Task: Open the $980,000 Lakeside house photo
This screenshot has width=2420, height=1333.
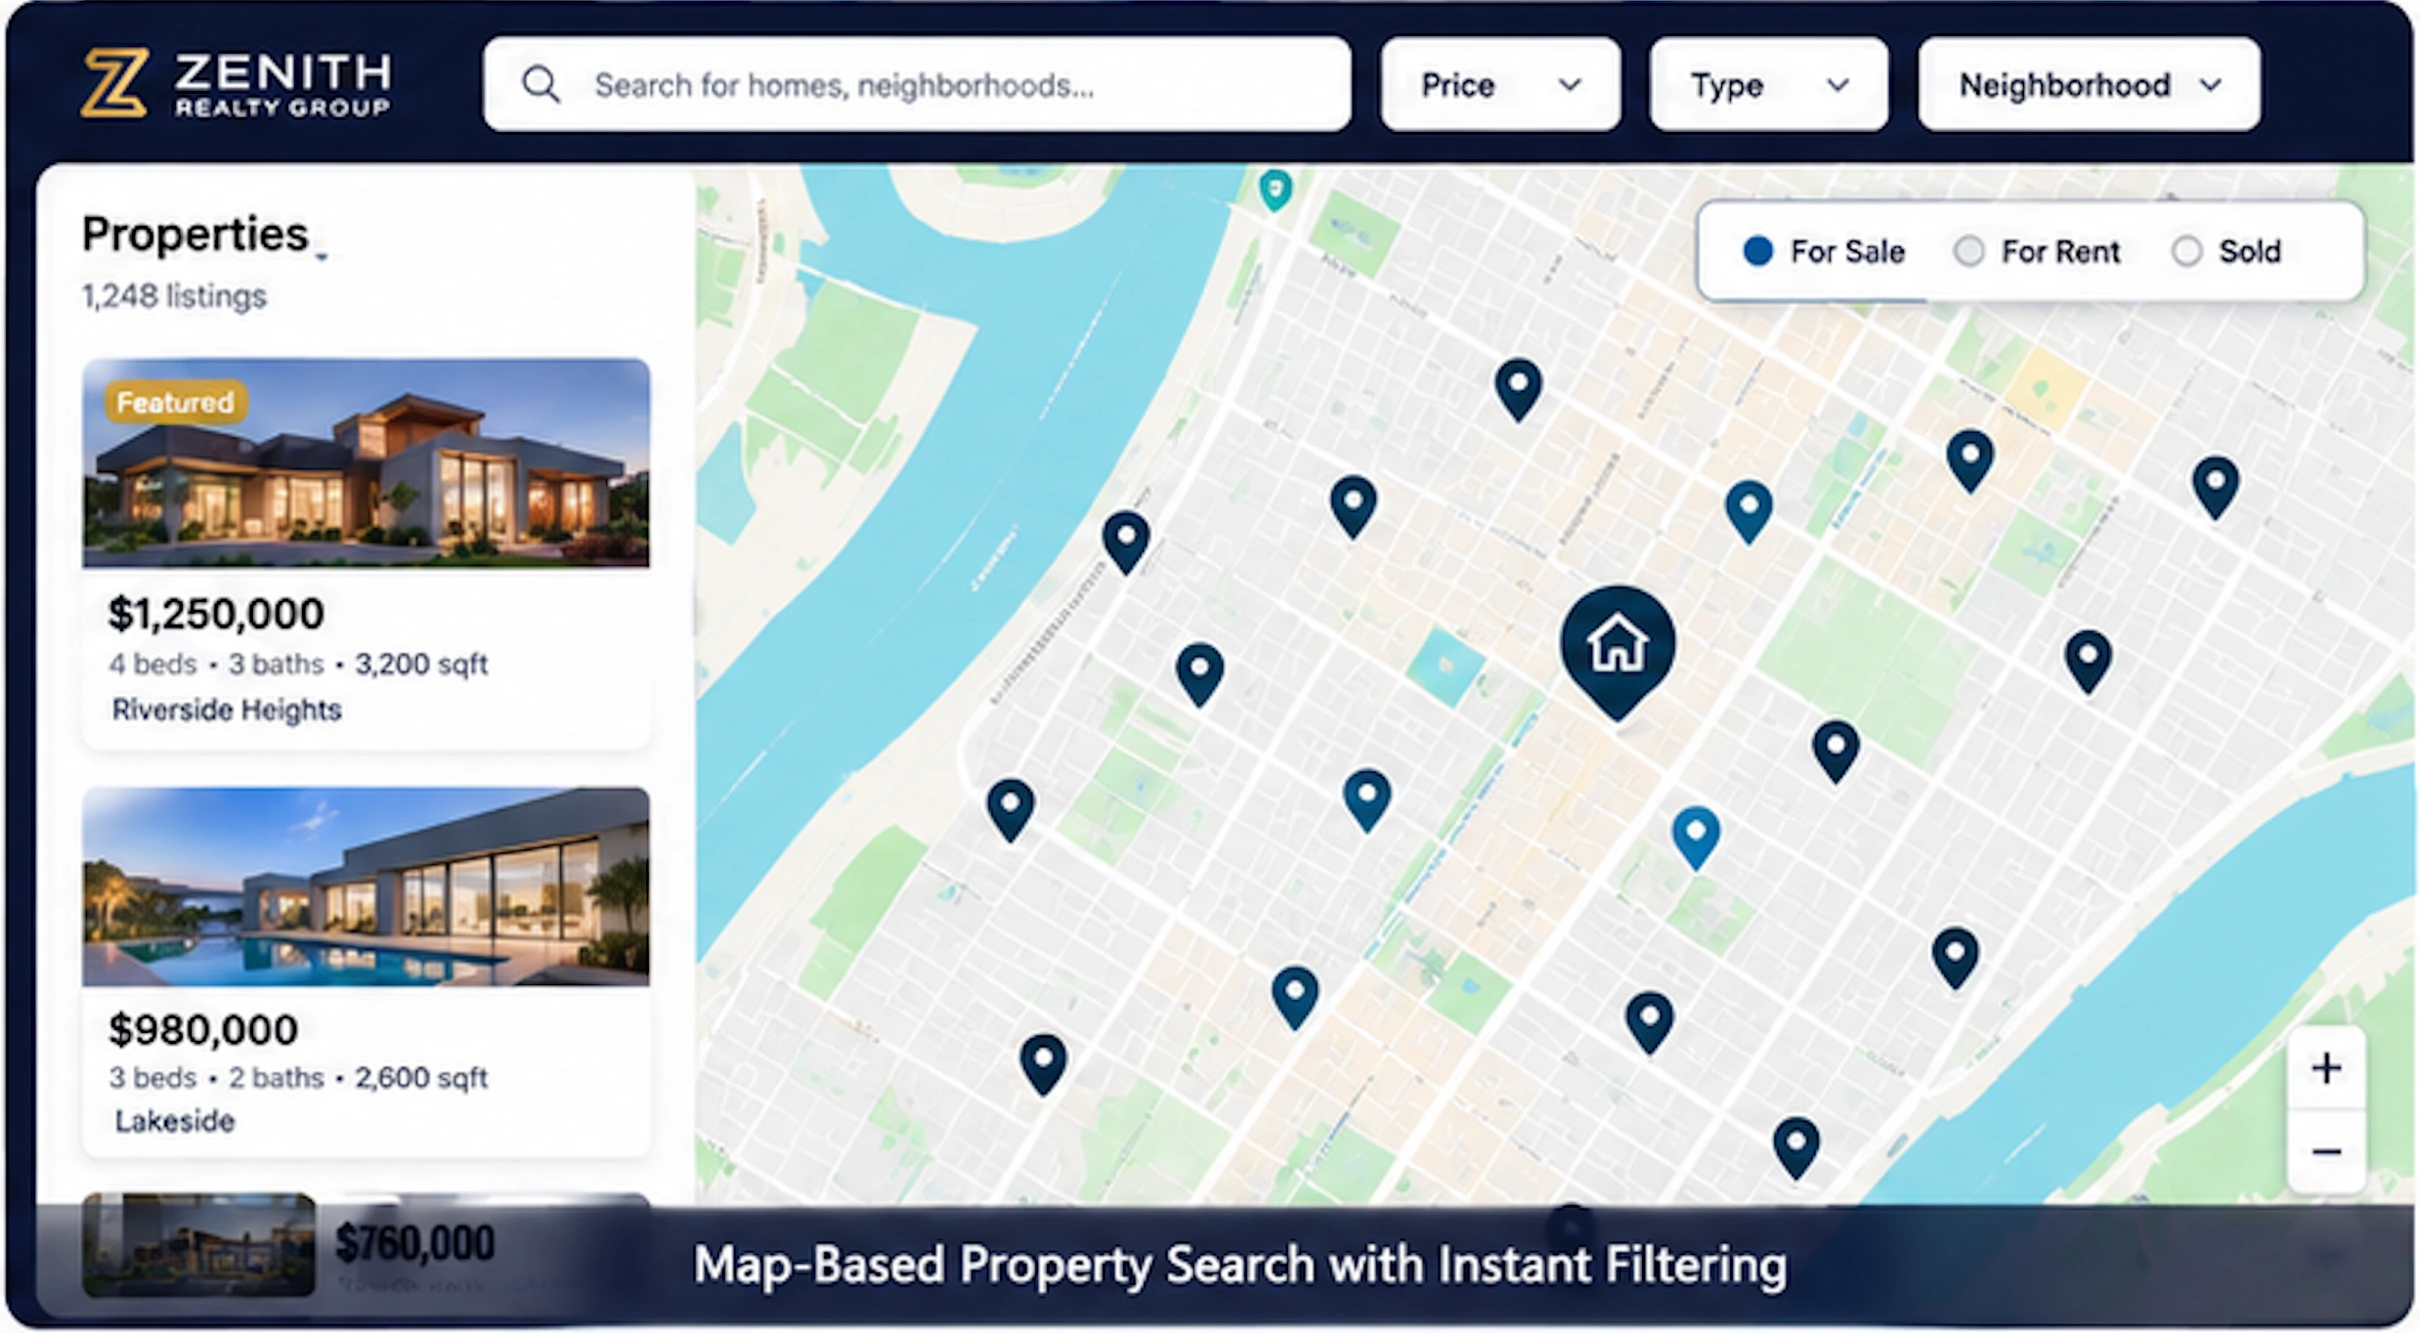Action: pos(366,886)
